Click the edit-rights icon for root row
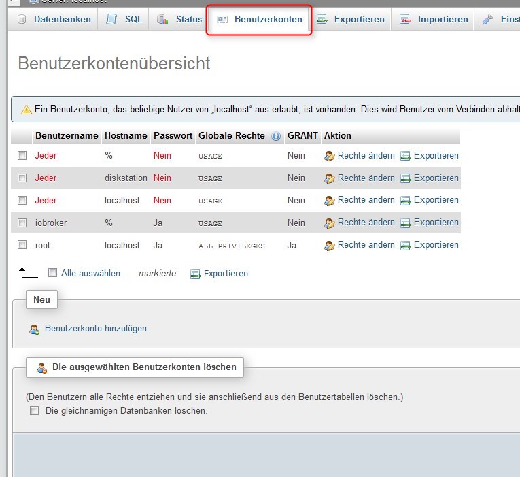The image size is (520, 477). coord(329,246)
